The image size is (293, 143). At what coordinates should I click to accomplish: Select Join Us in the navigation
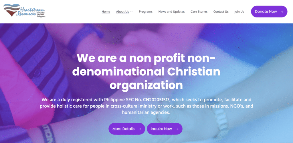click(239, 12)
